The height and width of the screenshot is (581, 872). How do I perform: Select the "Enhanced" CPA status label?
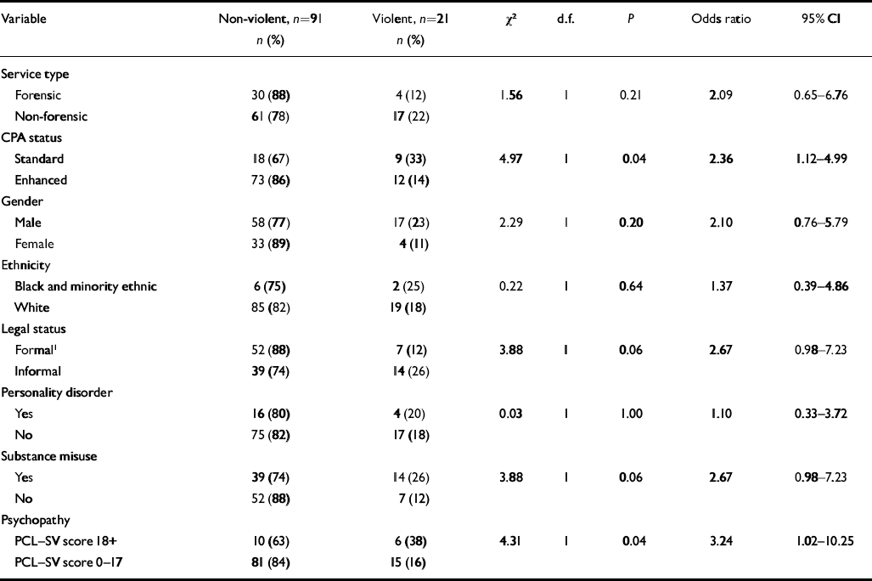41,180
